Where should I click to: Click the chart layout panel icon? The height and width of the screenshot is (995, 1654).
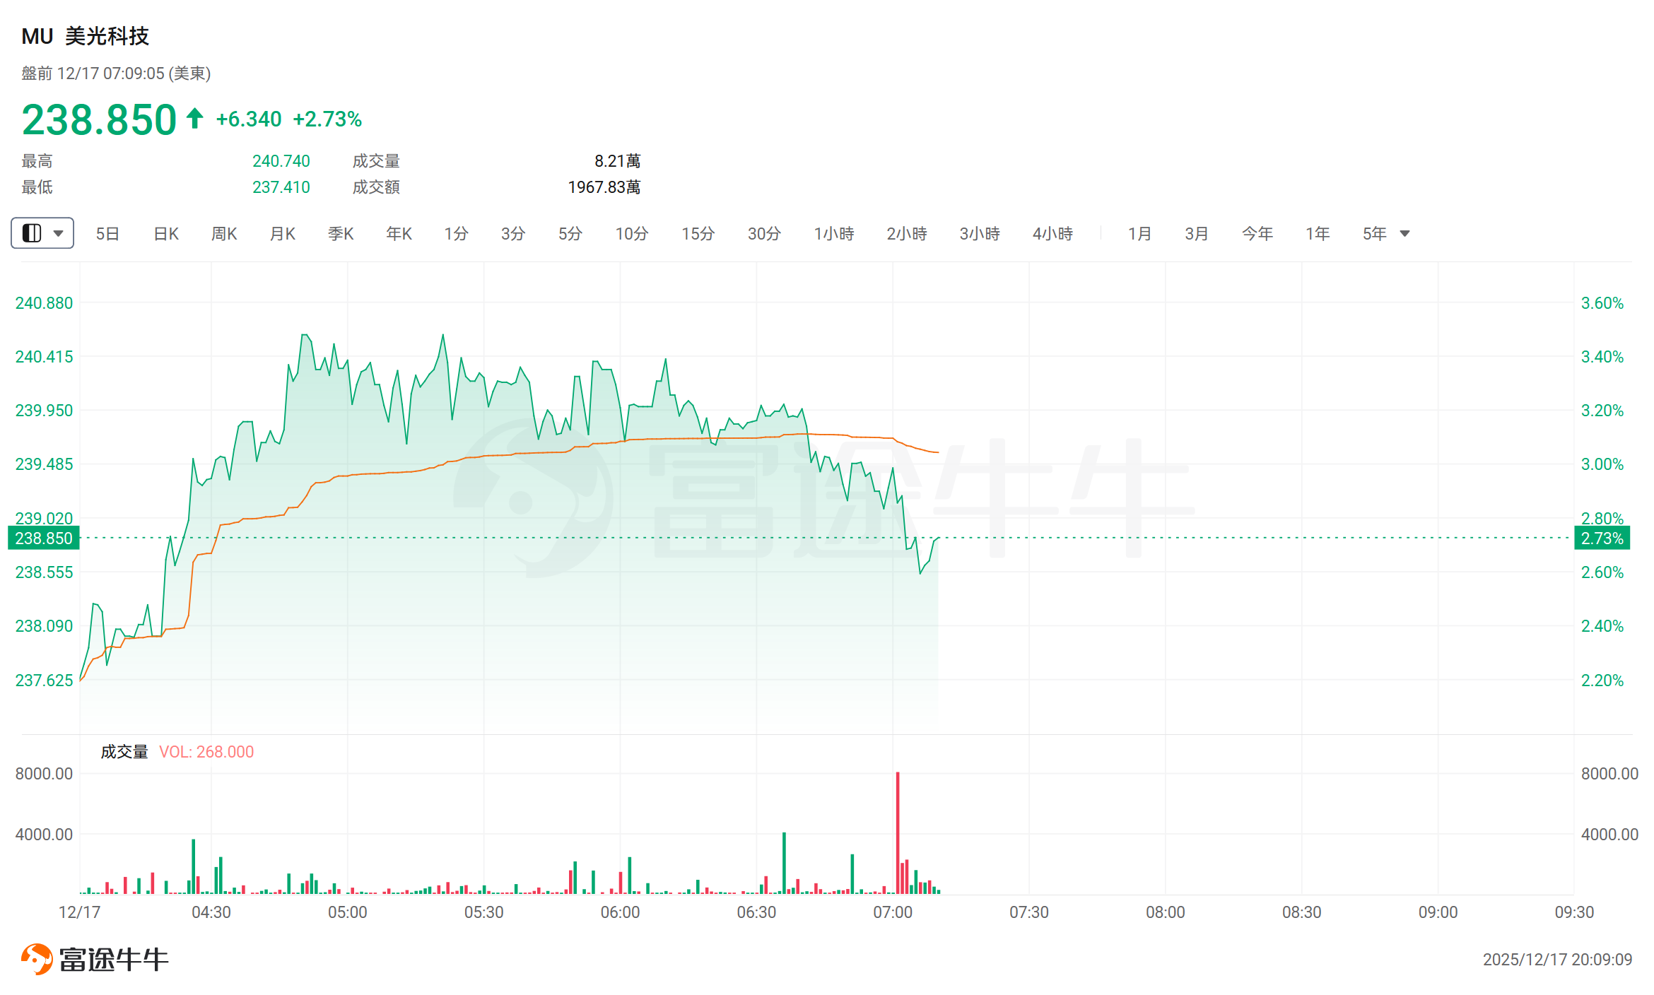tap(32, 233)
